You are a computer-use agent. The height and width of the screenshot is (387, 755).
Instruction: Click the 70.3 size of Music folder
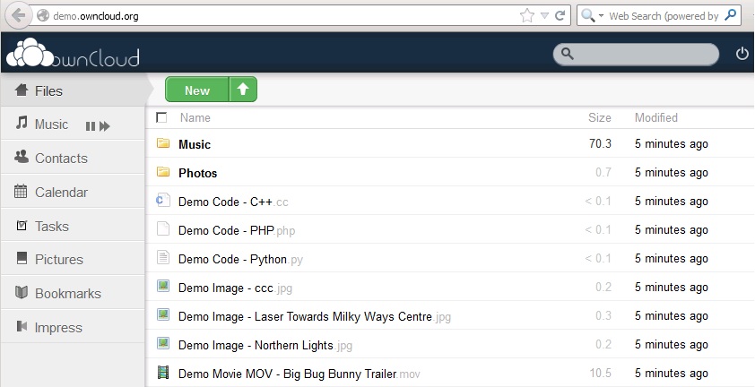pos(600,143)
